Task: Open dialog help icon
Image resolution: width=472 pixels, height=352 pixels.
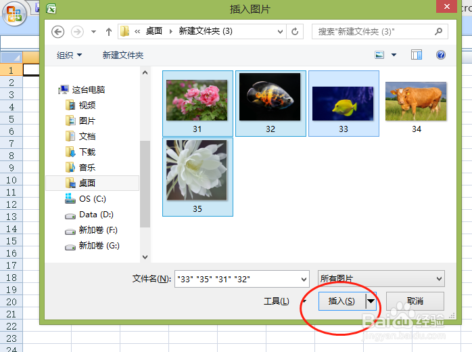Action: click(x=441, y=55)
